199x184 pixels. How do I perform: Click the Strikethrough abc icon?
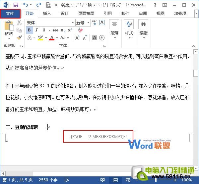(x=55, y=30)
